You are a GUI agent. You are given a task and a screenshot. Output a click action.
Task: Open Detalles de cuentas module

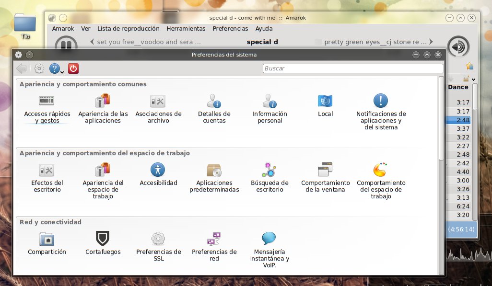[x=214, y=109]
